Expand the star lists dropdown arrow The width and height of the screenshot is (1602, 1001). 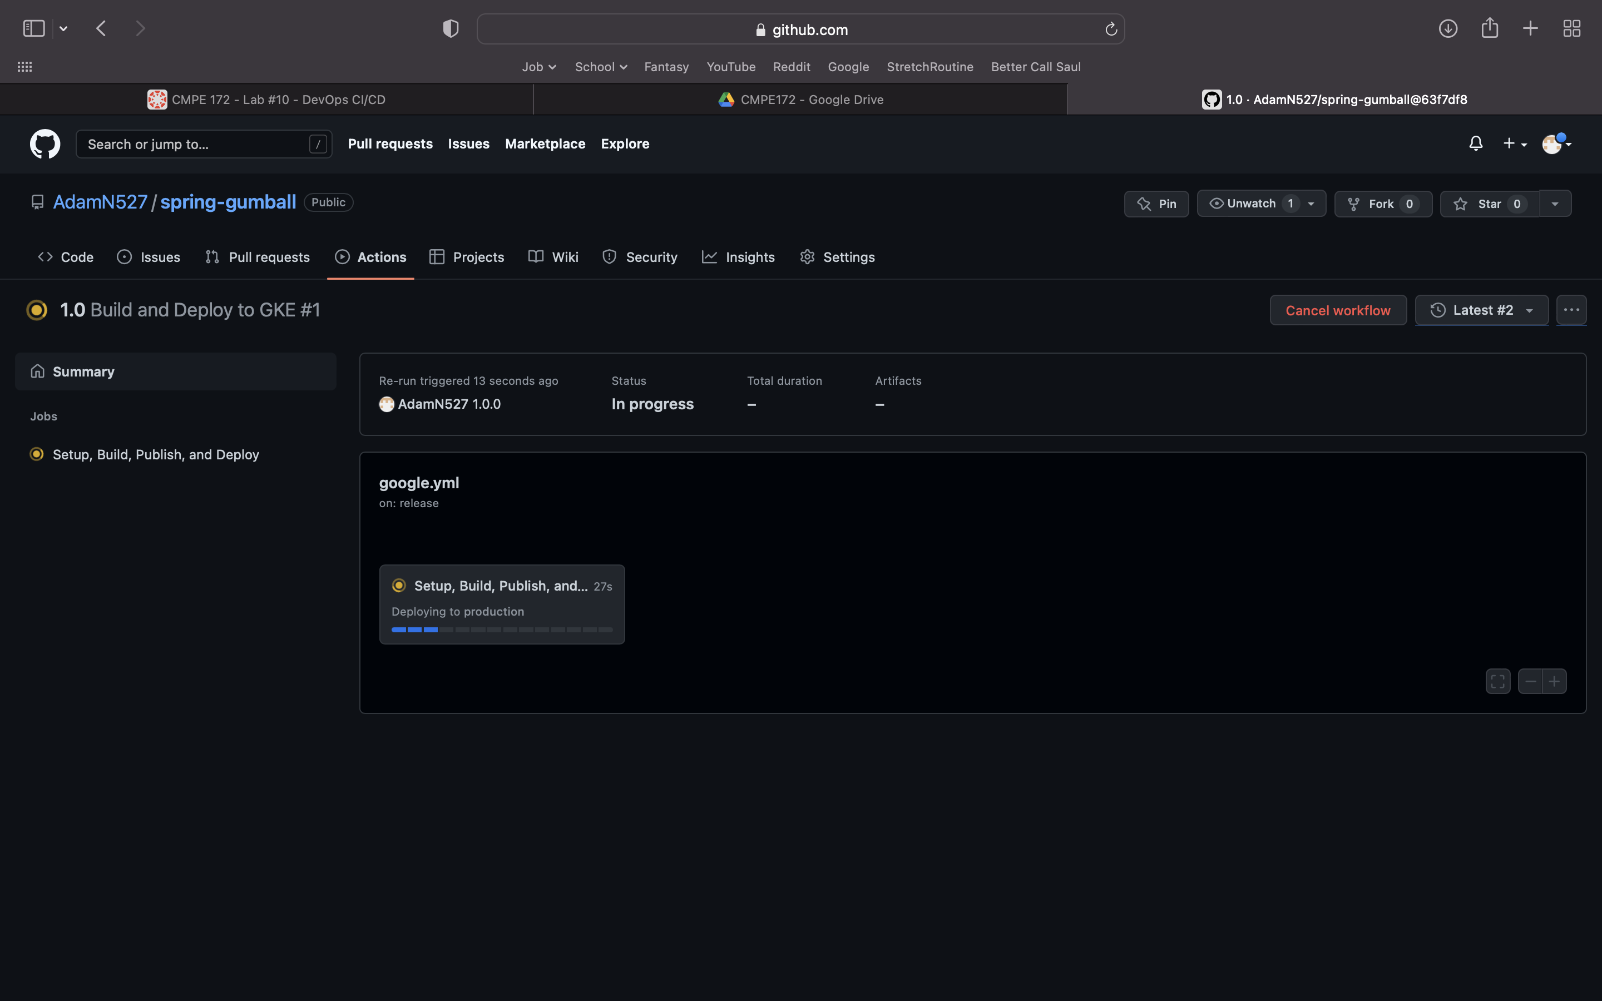(1555, 204)
